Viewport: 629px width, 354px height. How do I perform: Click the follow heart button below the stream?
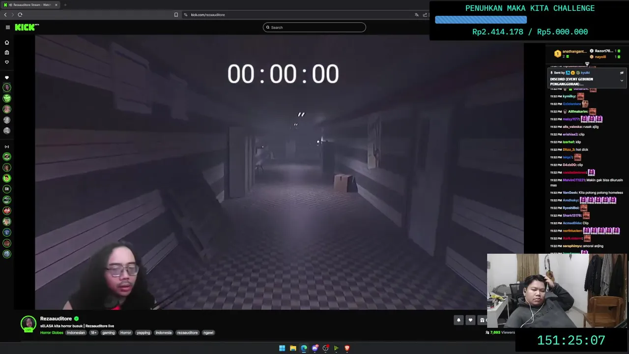(x=470, y=320)
